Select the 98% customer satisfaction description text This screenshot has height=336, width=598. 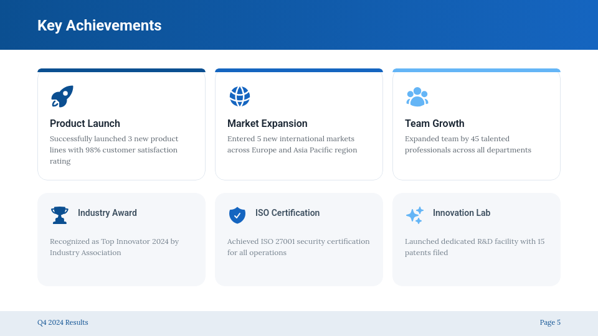tap(114, 150)
